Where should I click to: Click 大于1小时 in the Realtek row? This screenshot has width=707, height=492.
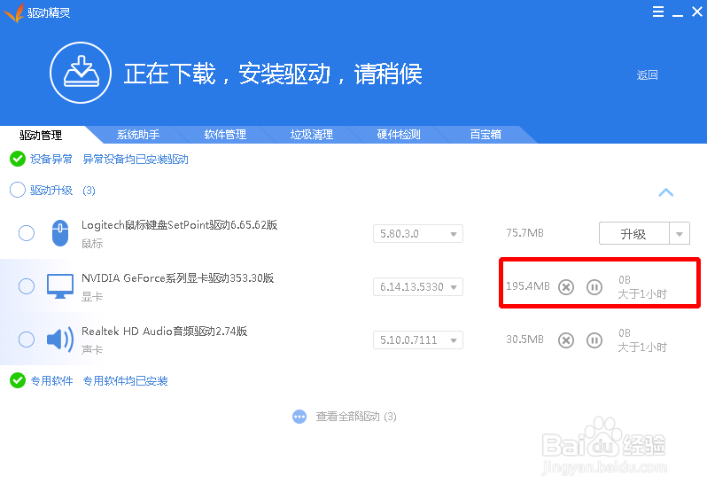(642, 348)
